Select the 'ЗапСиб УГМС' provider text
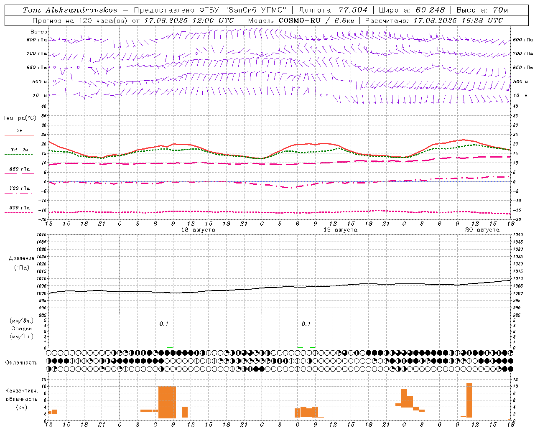The height and width of the screenshot is (428, 535). 255,10
